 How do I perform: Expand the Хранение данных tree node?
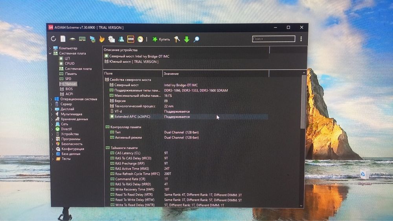[52, 119]
